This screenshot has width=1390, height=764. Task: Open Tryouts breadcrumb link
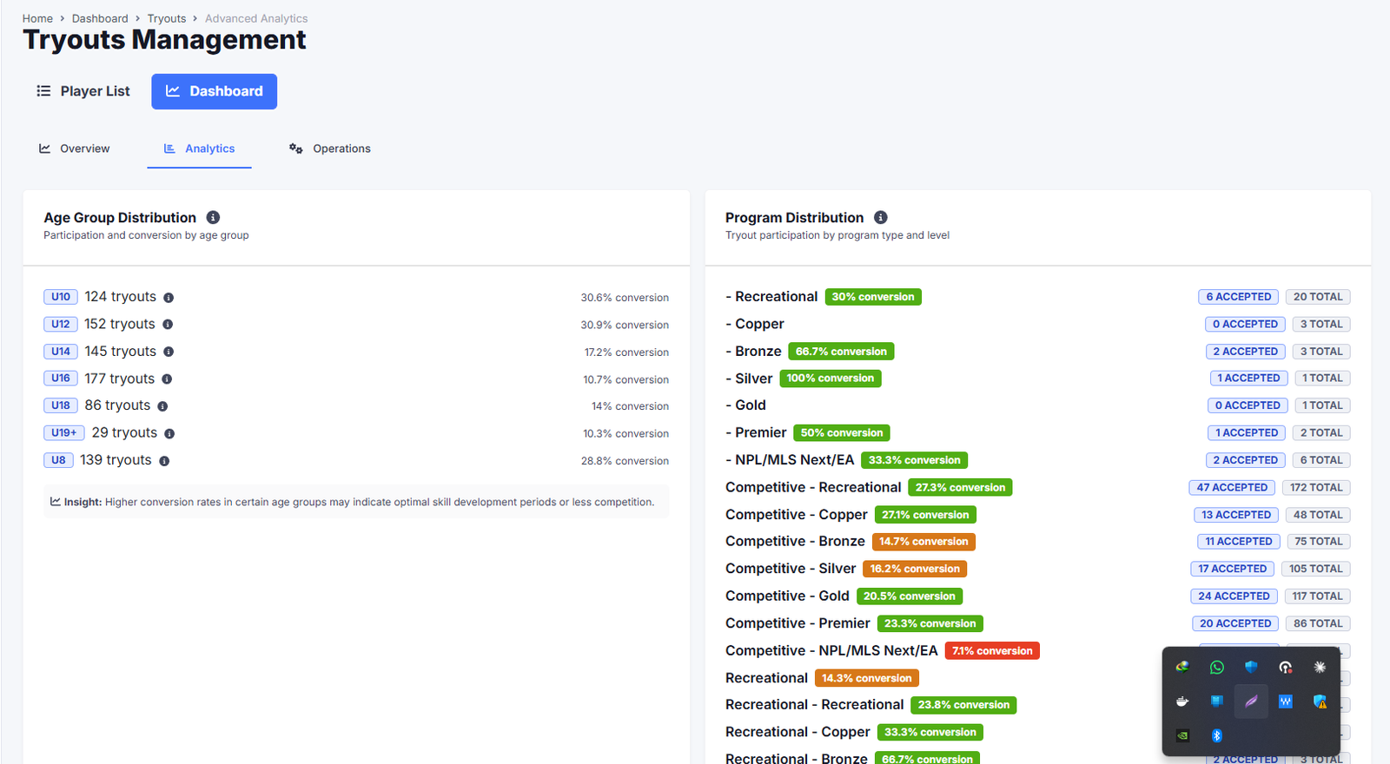(167, 18)
